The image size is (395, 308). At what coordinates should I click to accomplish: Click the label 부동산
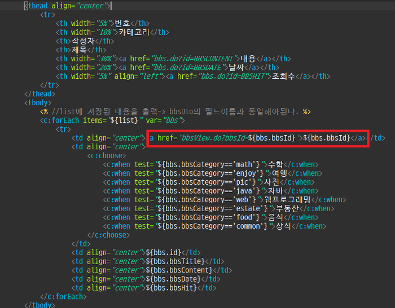point(287,208)
